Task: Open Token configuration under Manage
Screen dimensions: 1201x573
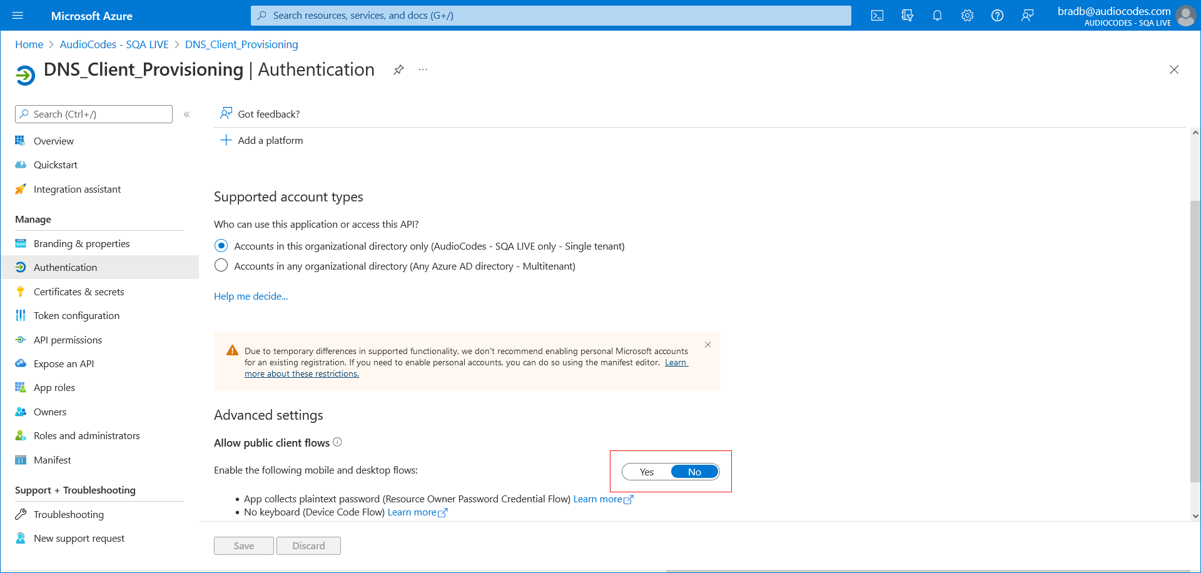Action: point(76,315)
